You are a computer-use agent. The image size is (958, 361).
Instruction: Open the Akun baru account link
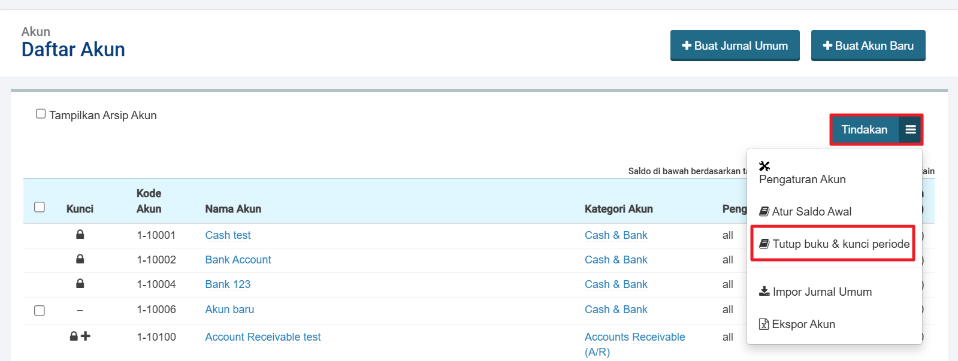tap(229, 310)
